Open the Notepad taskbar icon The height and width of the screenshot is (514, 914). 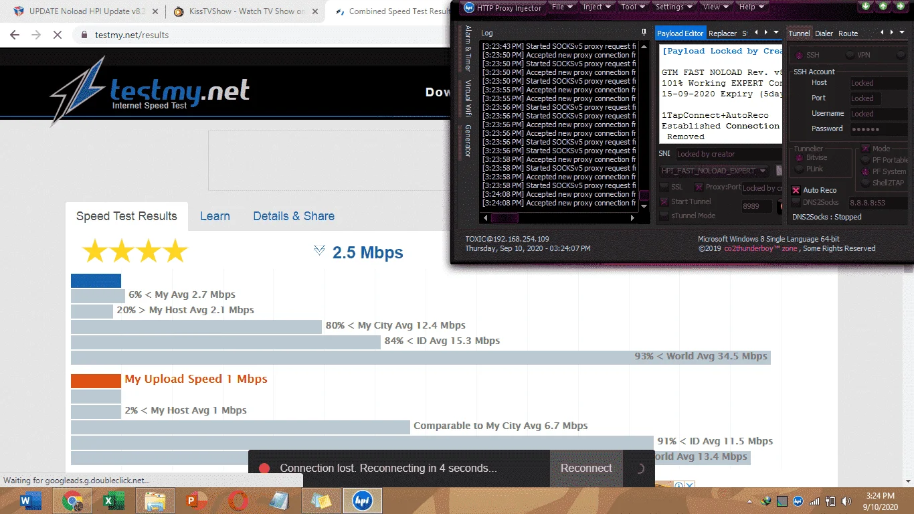[279, 501]
